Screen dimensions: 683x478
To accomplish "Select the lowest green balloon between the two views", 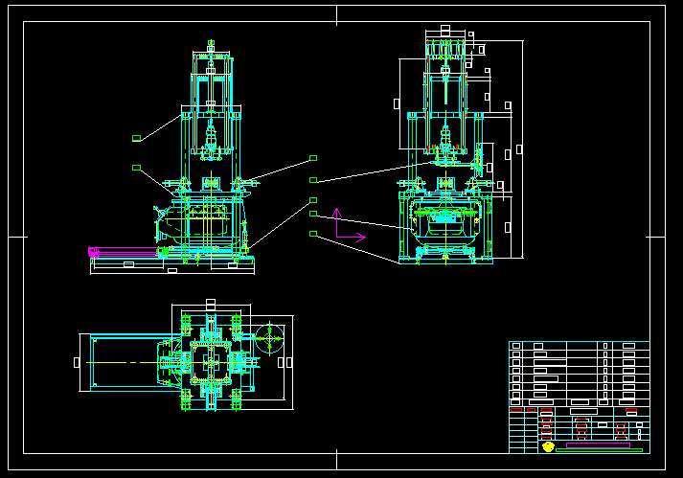I will [x=313, y=234].
